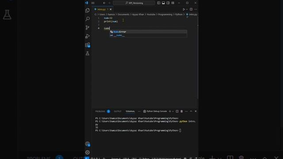Split the editor to the right
This screenshot has height=159, width=283.
click(191, 9)
